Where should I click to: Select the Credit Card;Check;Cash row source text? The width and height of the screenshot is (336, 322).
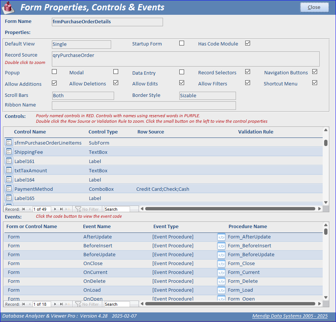click(x=163, y=189)
